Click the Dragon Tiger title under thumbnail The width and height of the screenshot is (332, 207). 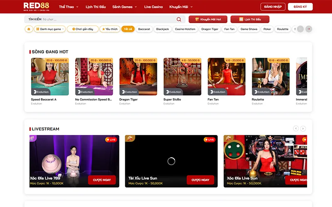click(x=128, y=99)
